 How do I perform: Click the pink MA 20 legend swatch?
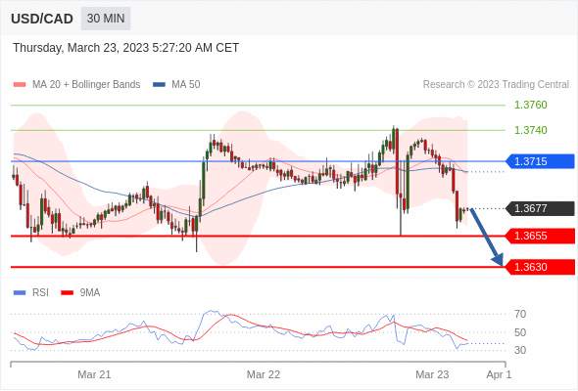click(x=20, y=85)
